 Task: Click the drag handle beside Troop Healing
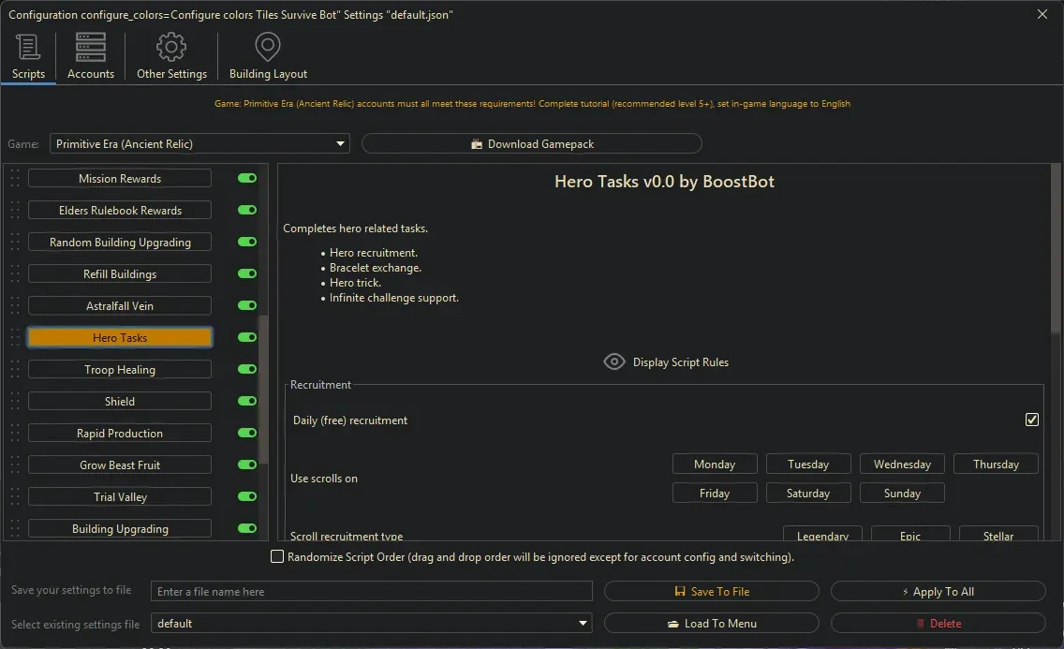14,370
